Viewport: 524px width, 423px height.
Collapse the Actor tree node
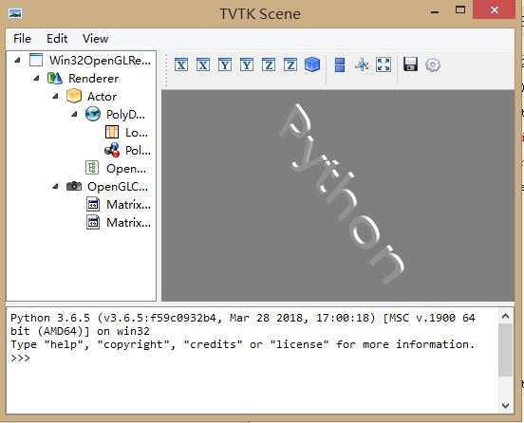(55, 96)
